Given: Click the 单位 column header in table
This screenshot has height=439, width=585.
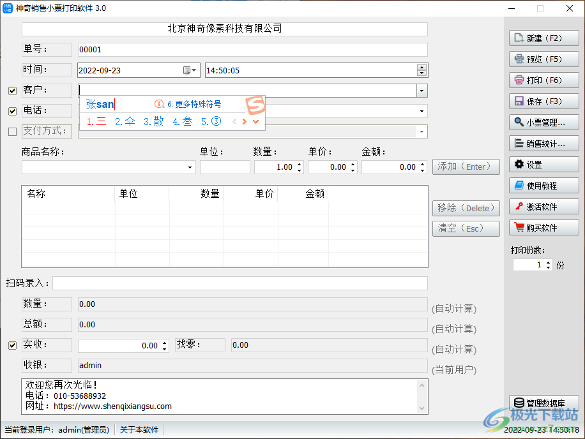Looking at the screenshot, I should 142,194.
